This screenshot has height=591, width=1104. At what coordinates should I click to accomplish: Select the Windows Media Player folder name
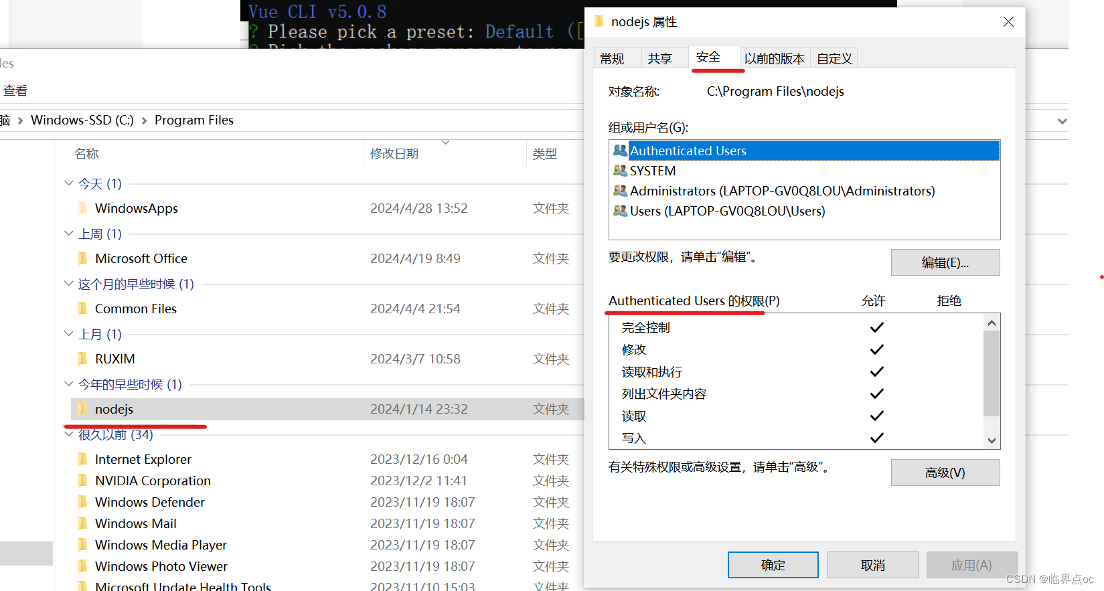161,545
